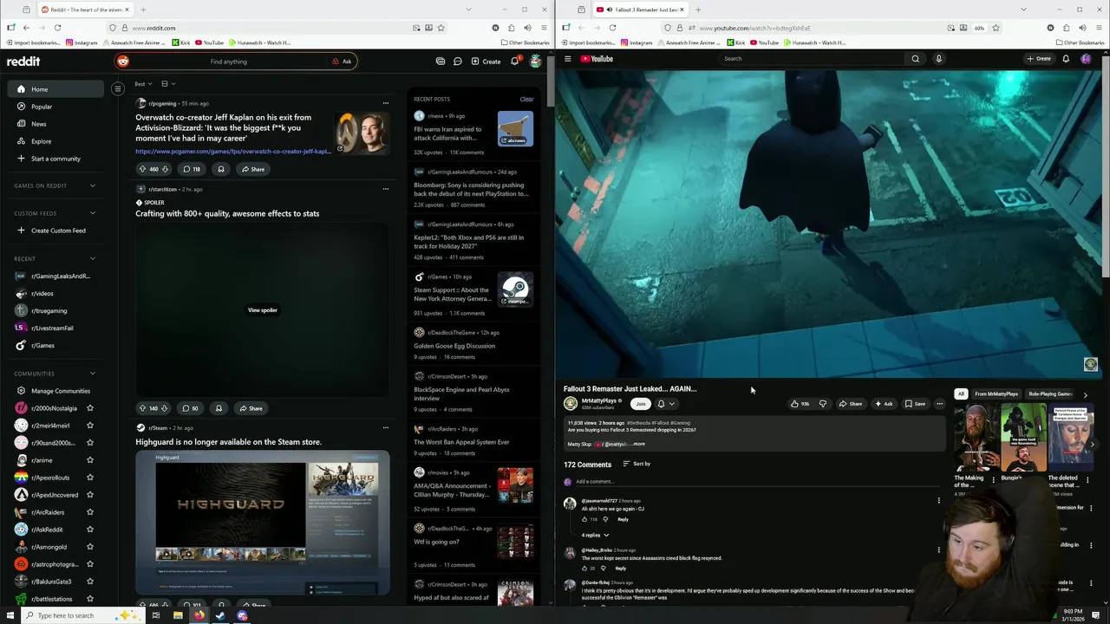This screenshot has width=1110, height=624.
Task: Open Reddit chat icon in header
Action: (457, 62)
